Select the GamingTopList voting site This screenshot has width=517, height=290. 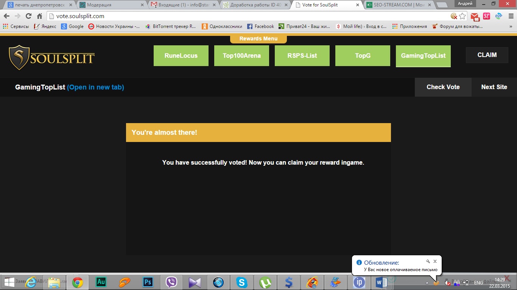tap(423, 56)
